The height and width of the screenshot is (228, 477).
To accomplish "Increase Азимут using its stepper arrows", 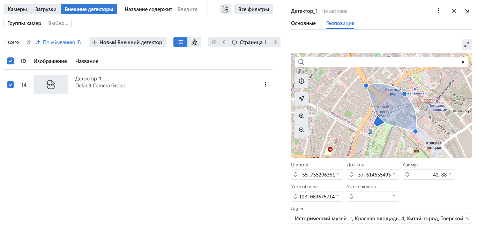I will coord(407,174).
